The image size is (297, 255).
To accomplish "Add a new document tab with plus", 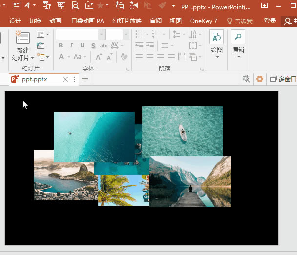I will click(85, 79).
